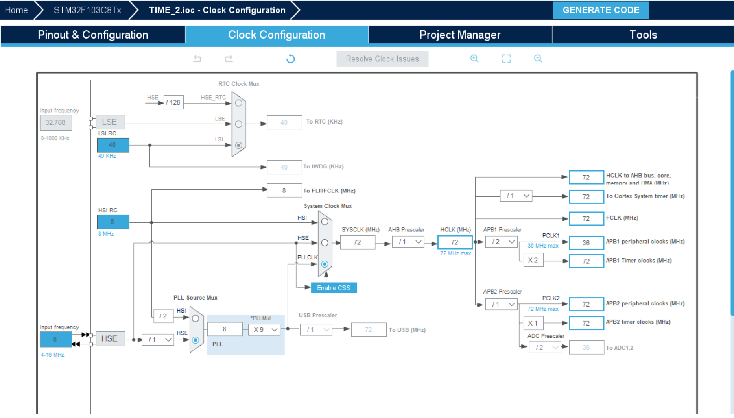Open the ADC Prescaler dropdown
Screen dimensions: 734x418
(x=545, y=347)
